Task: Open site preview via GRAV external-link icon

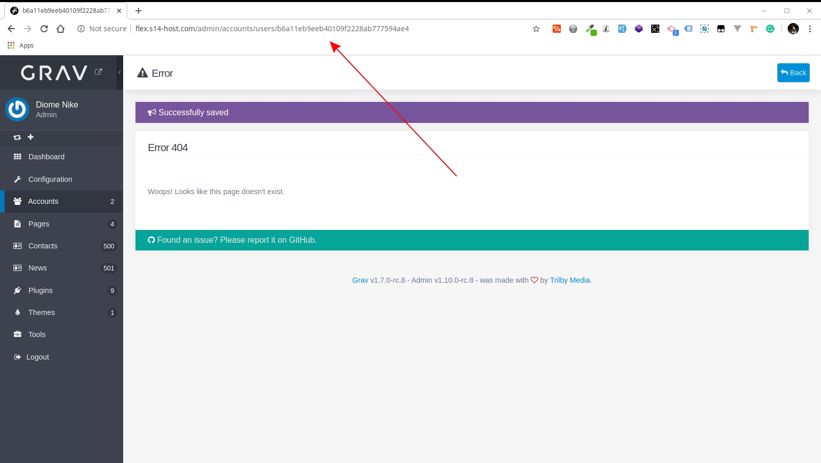Action: pyautogui.click(x=99, y=72)
